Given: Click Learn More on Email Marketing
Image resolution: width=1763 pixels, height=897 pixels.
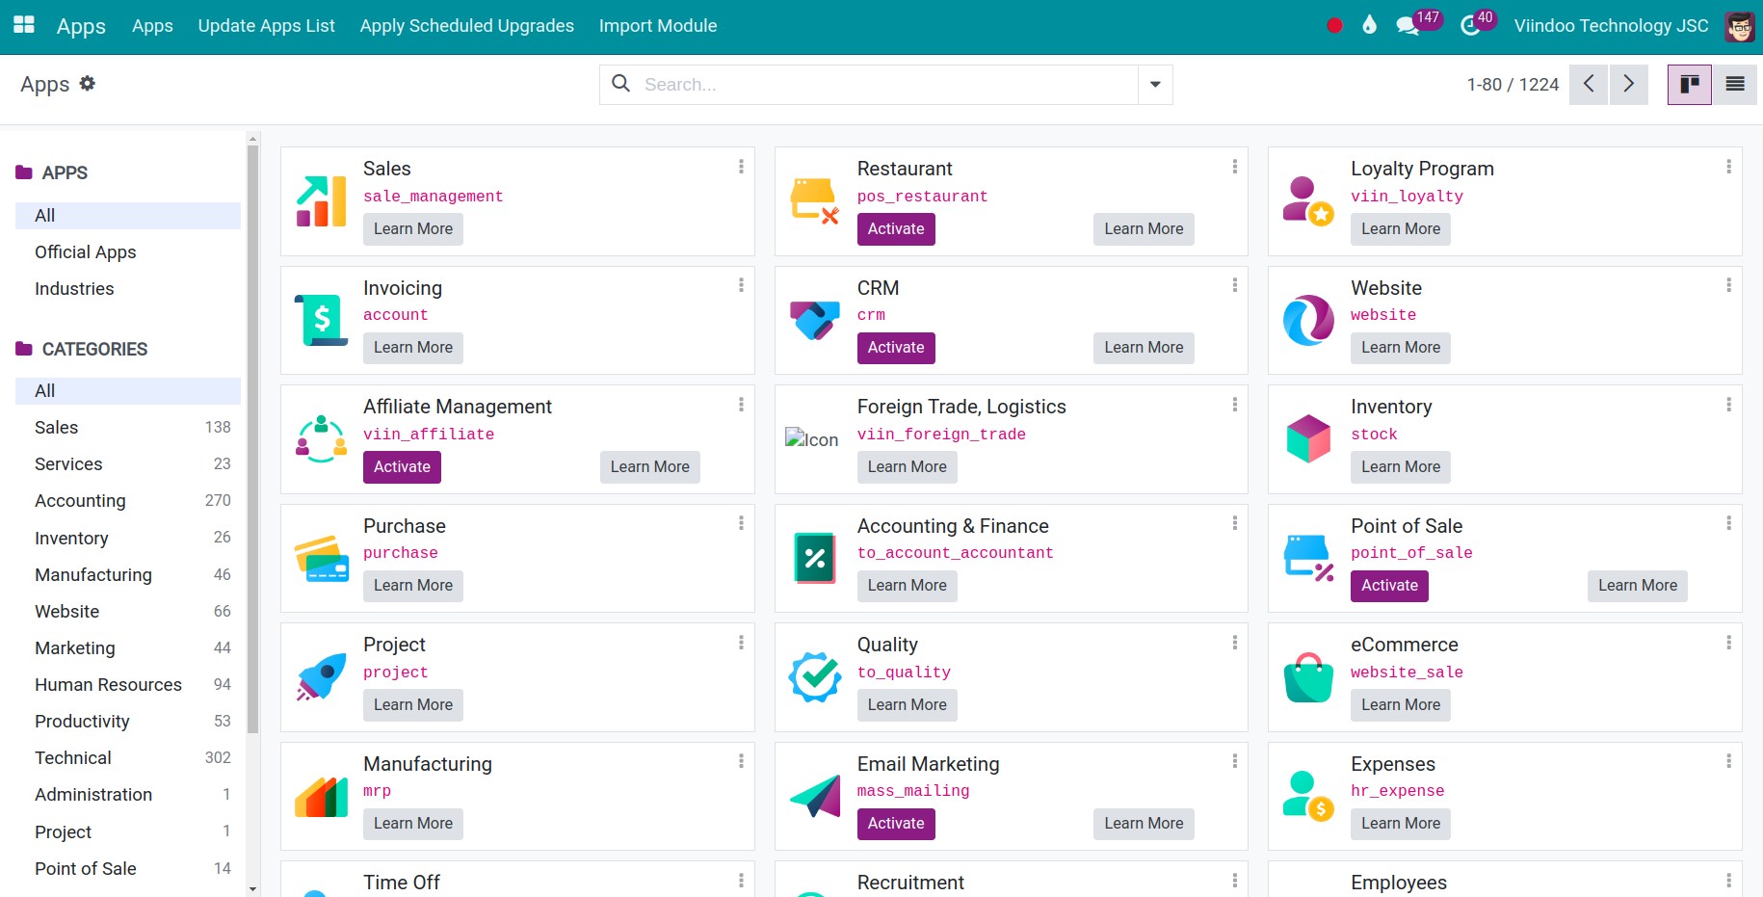Looking at the screenshot, I should point(1144,824).
